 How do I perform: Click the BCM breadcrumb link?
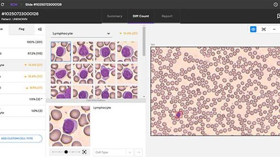click(14, 4)
